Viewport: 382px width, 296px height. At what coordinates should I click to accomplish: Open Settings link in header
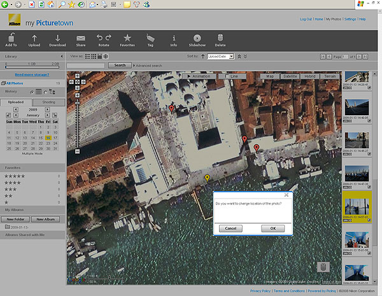click(x=350, y=19)
